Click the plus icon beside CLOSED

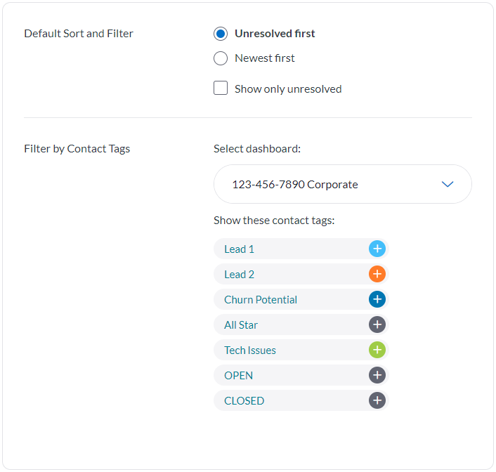[x=377, y=400]
